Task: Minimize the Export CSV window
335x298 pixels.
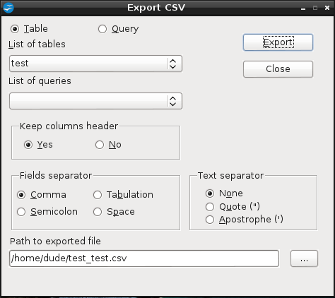Action: (x=303, y=8)
